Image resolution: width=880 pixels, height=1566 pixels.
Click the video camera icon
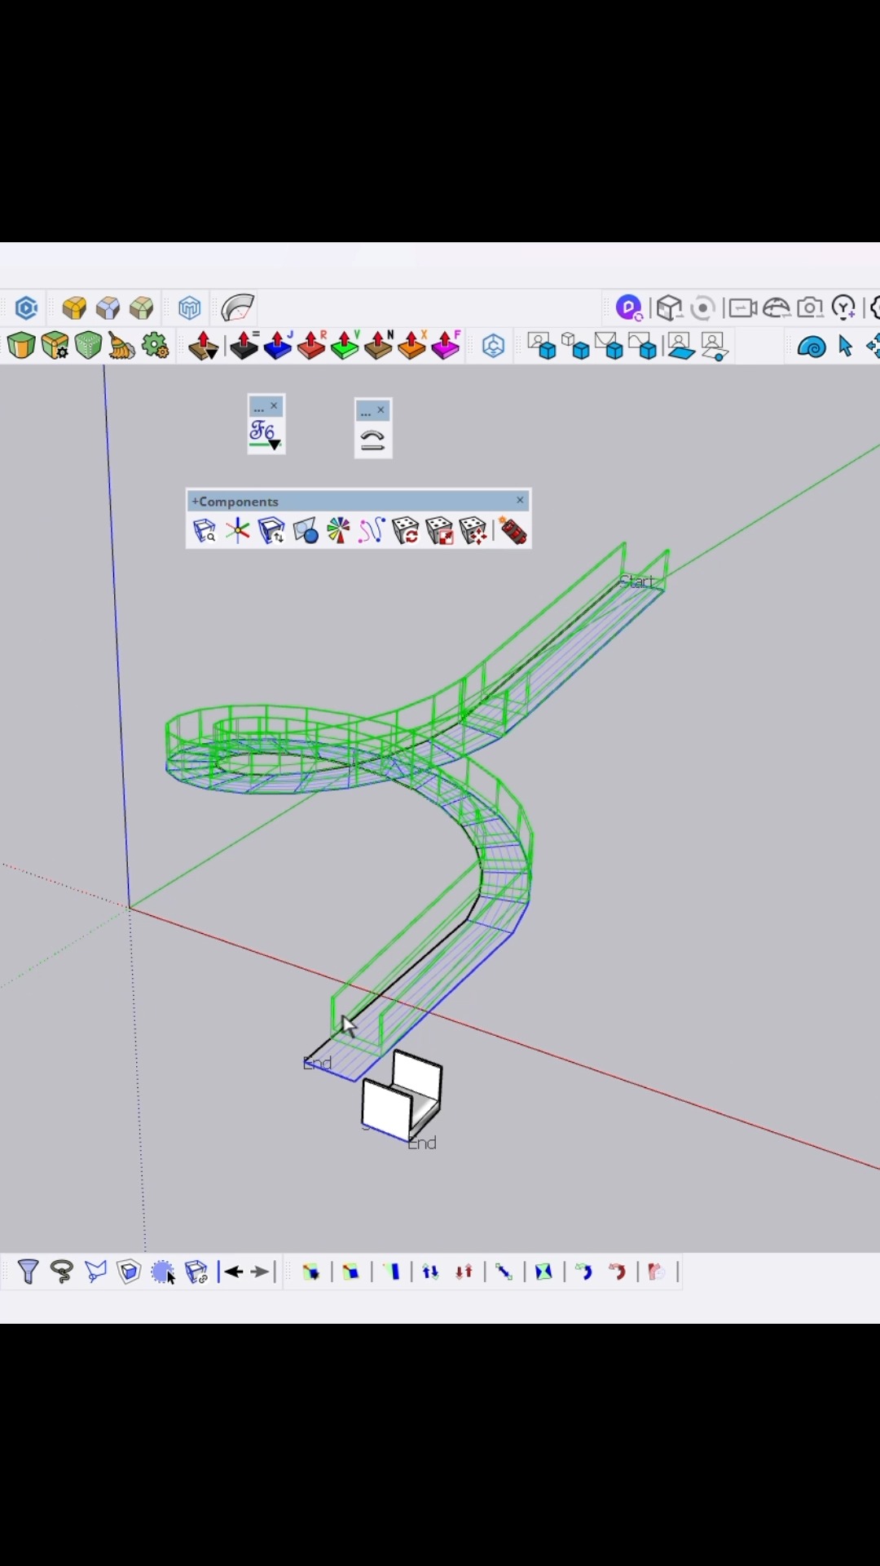point(742,308)
